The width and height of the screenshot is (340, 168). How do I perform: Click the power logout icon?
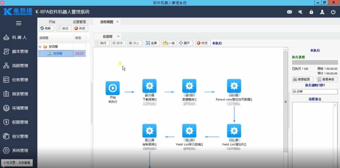click(333, 12)
